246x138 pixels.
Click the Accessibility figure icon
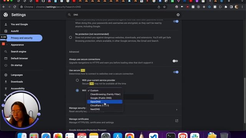(x=6, y=89)
